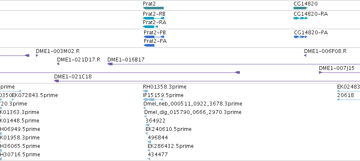The image size is (360, 161).
Task: Click the Prat2-RA label
Action: tap(154, 22)
